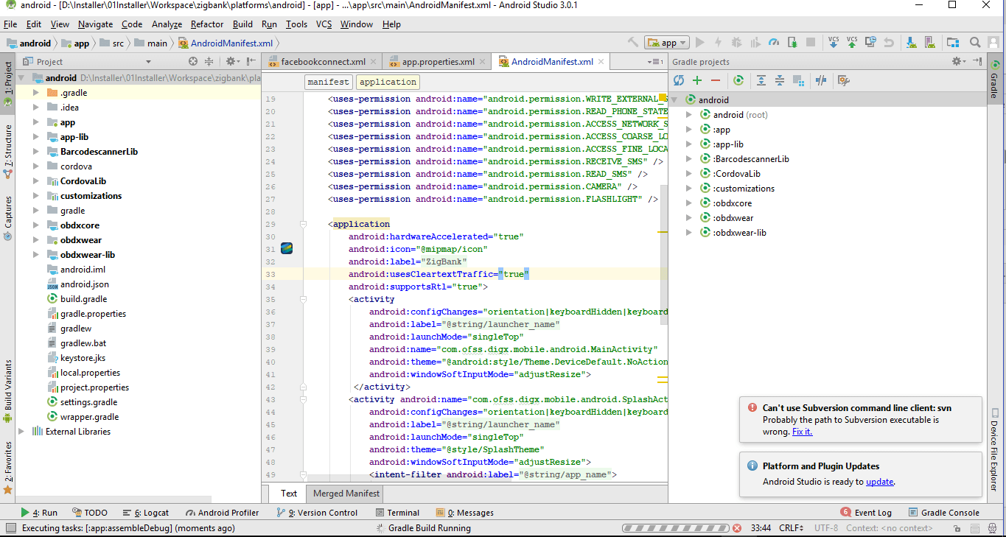Click the Attach Gradle project plus icon
The image size is (1006, 537).
click(x=697, y=80)
